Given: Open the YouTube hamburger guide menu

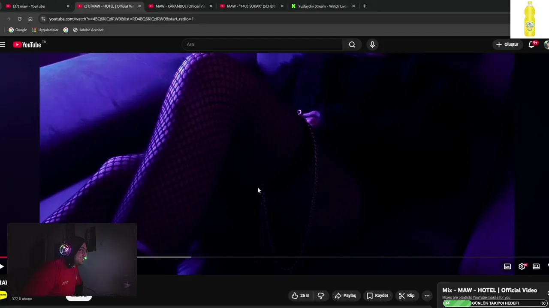Looking at the screenshot, I should tap(3, 44).
